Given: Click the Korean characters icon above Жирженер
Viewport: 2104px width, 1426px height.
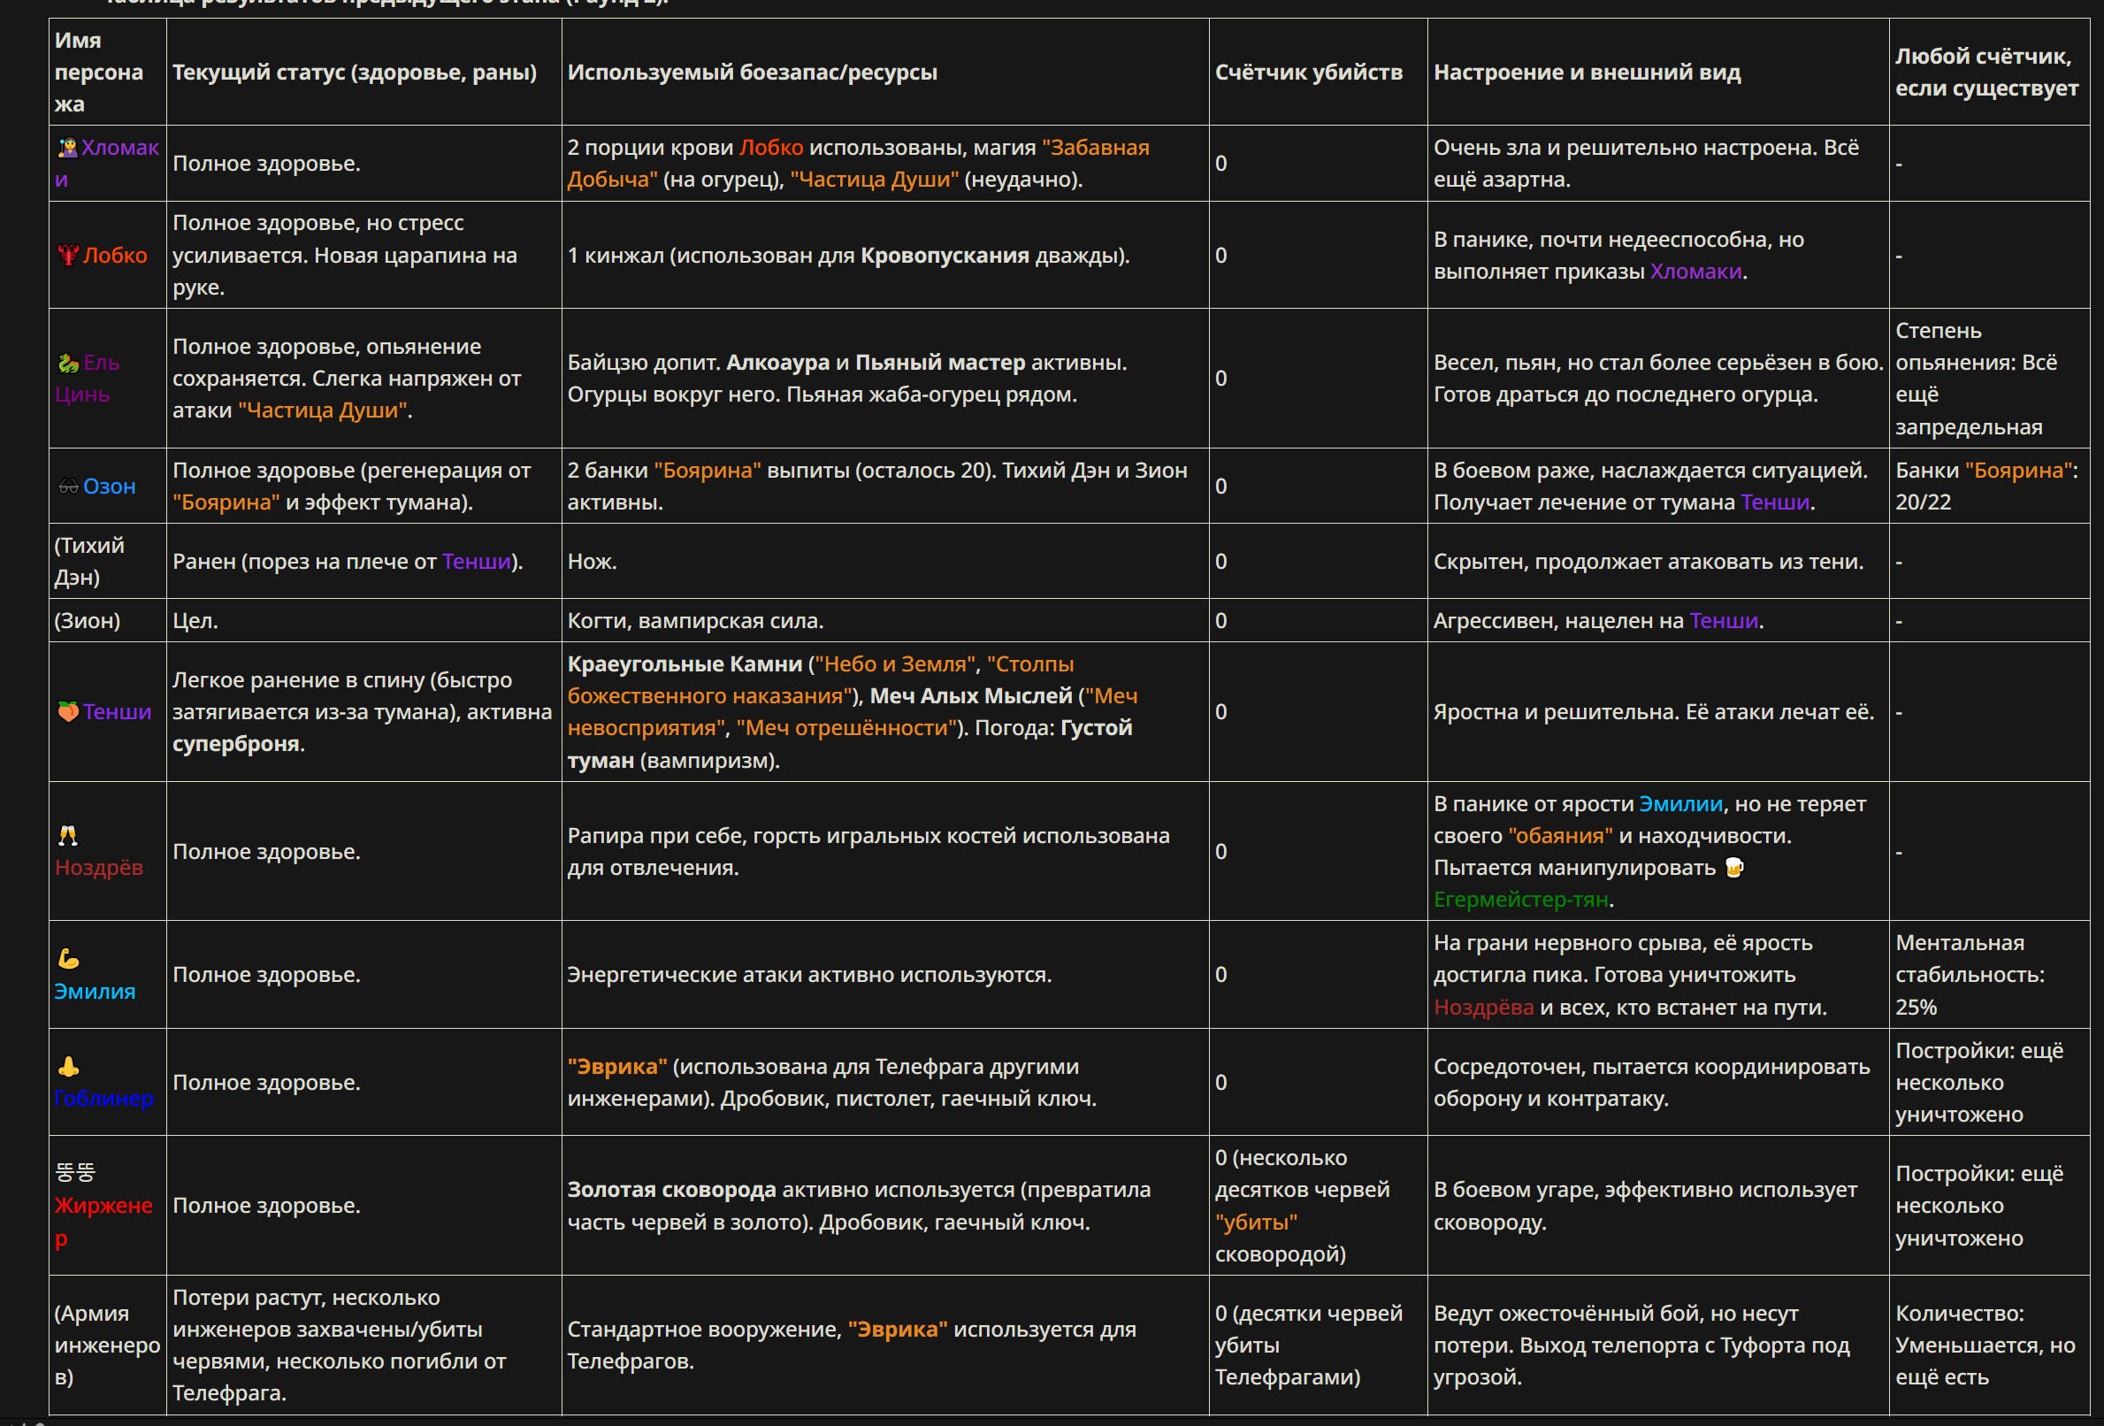Looking at the screenshot, I should tap(75, 1172).
